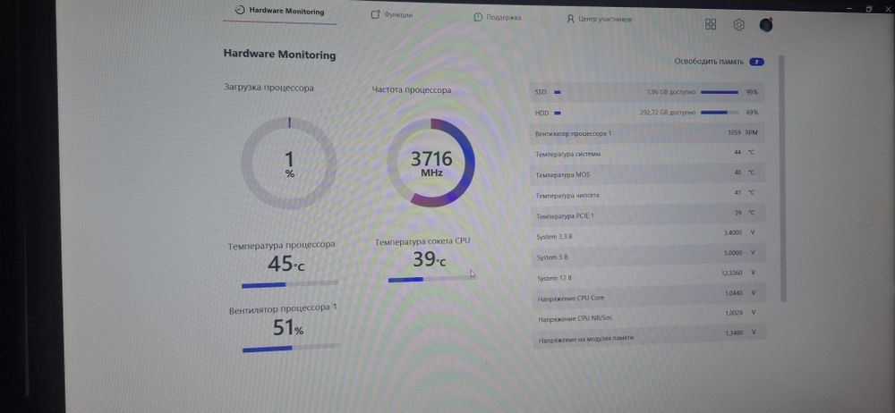Screen dimensions: 895x413
Task: Click the 292,72 GB доступно text
Action: [x=668, y=113]
